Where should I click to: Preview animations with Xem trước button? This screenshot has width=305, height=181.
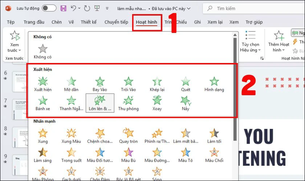(15, 42)
